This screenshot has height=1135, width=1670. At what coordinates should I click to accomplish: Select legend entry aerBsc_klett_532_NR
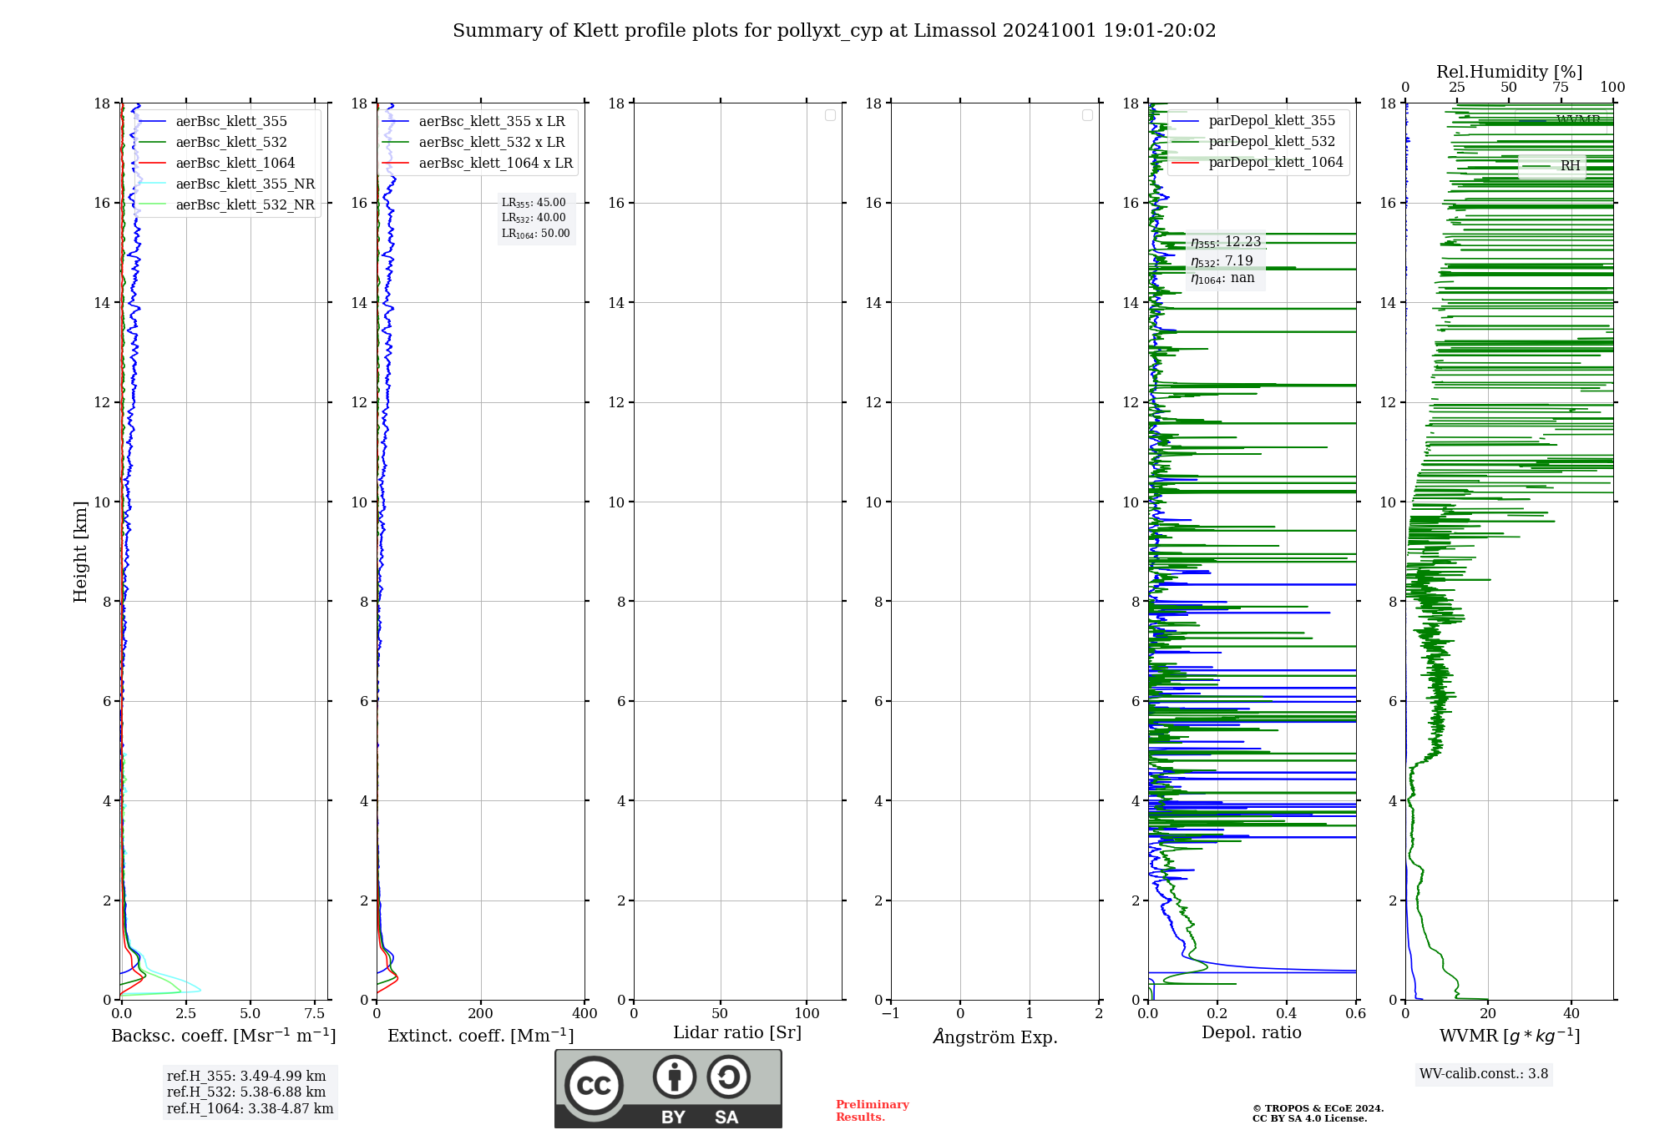pos(227,205)
